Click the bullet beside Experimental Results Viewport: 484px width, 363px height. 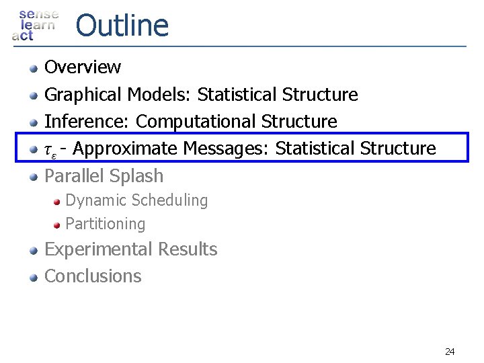[33, 249]
